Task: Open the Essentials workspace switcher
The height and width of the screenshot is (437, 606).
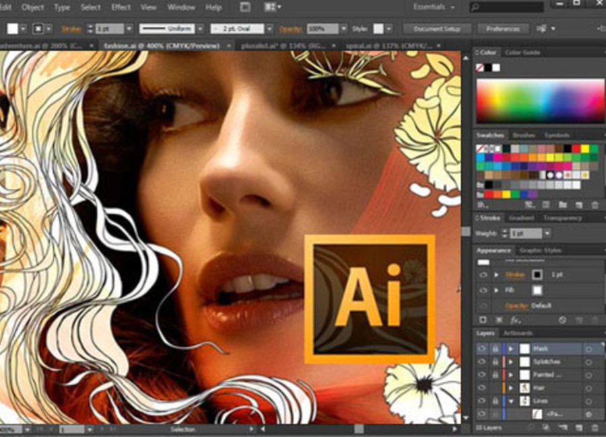Action: pos(434,7)
